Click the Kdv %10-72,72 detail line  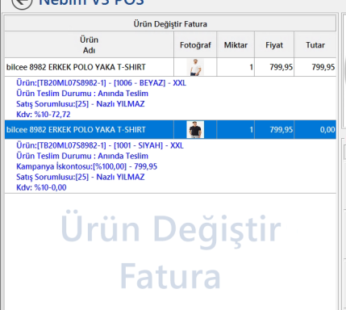click(44, 115)
